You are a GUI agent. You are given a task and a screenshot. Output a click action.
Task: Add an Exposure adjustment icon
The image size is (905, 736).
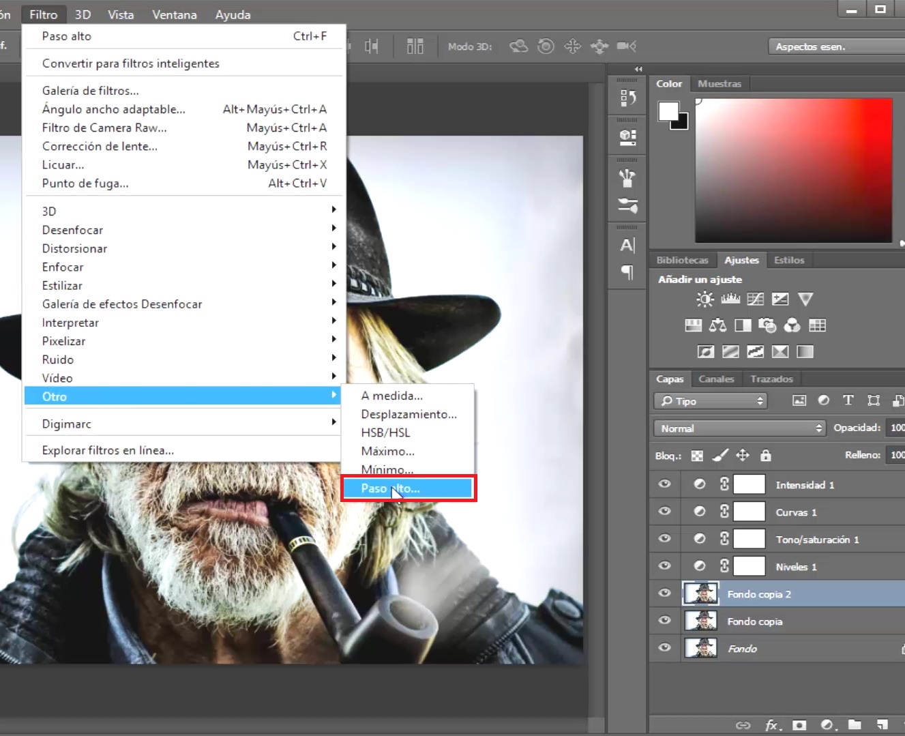(x=780, y=299)
